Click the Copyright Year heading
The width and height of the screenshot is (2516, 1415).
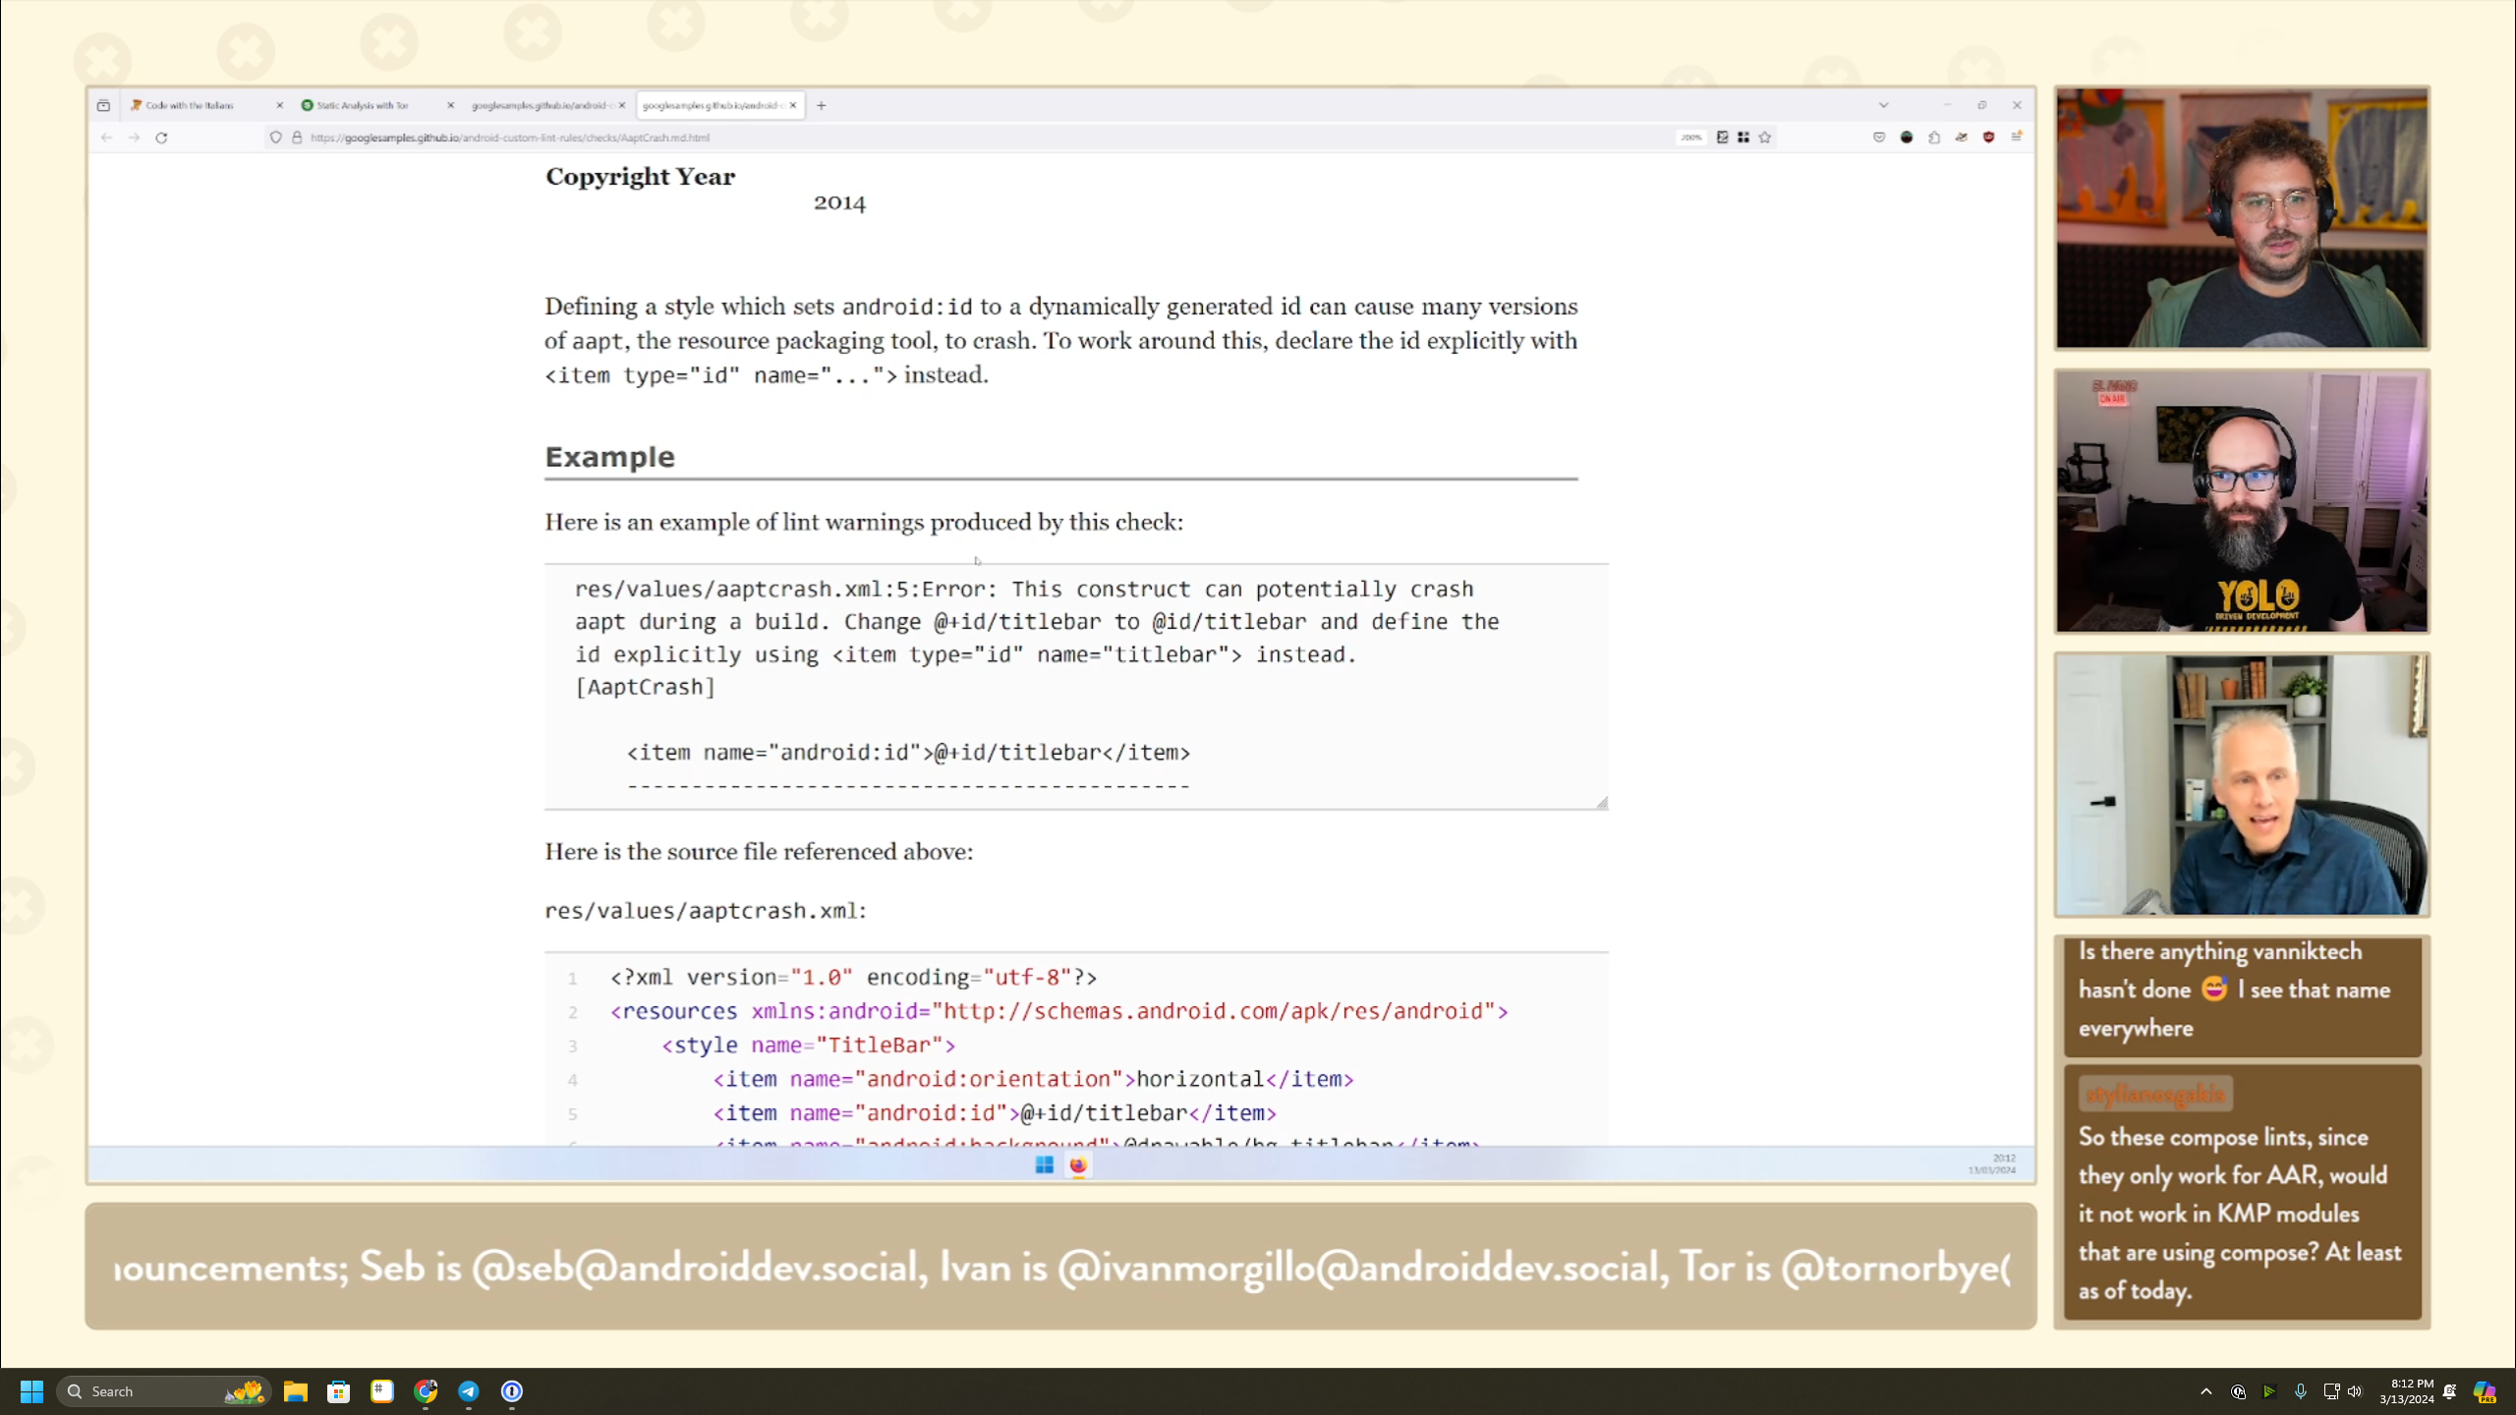click(x=640, y=177)
